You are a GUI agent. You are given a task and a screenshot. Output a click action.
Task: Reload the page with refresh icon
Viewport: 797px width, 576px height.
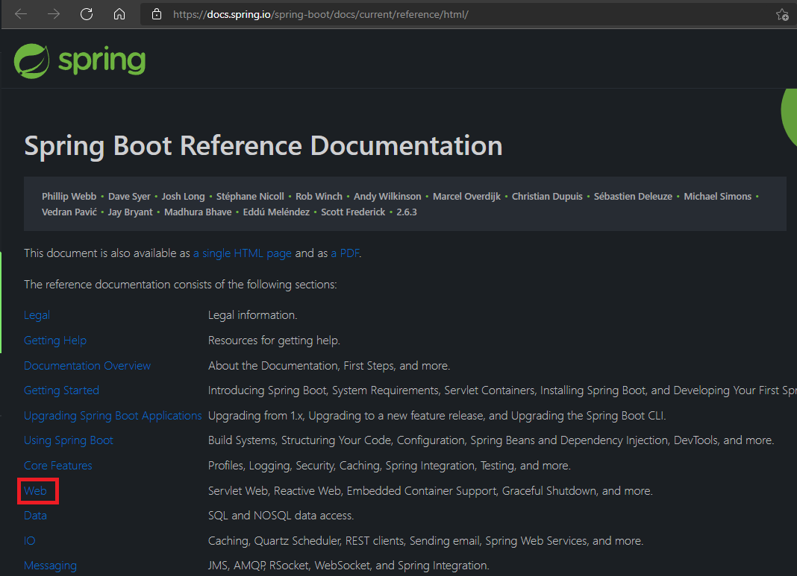87,14
